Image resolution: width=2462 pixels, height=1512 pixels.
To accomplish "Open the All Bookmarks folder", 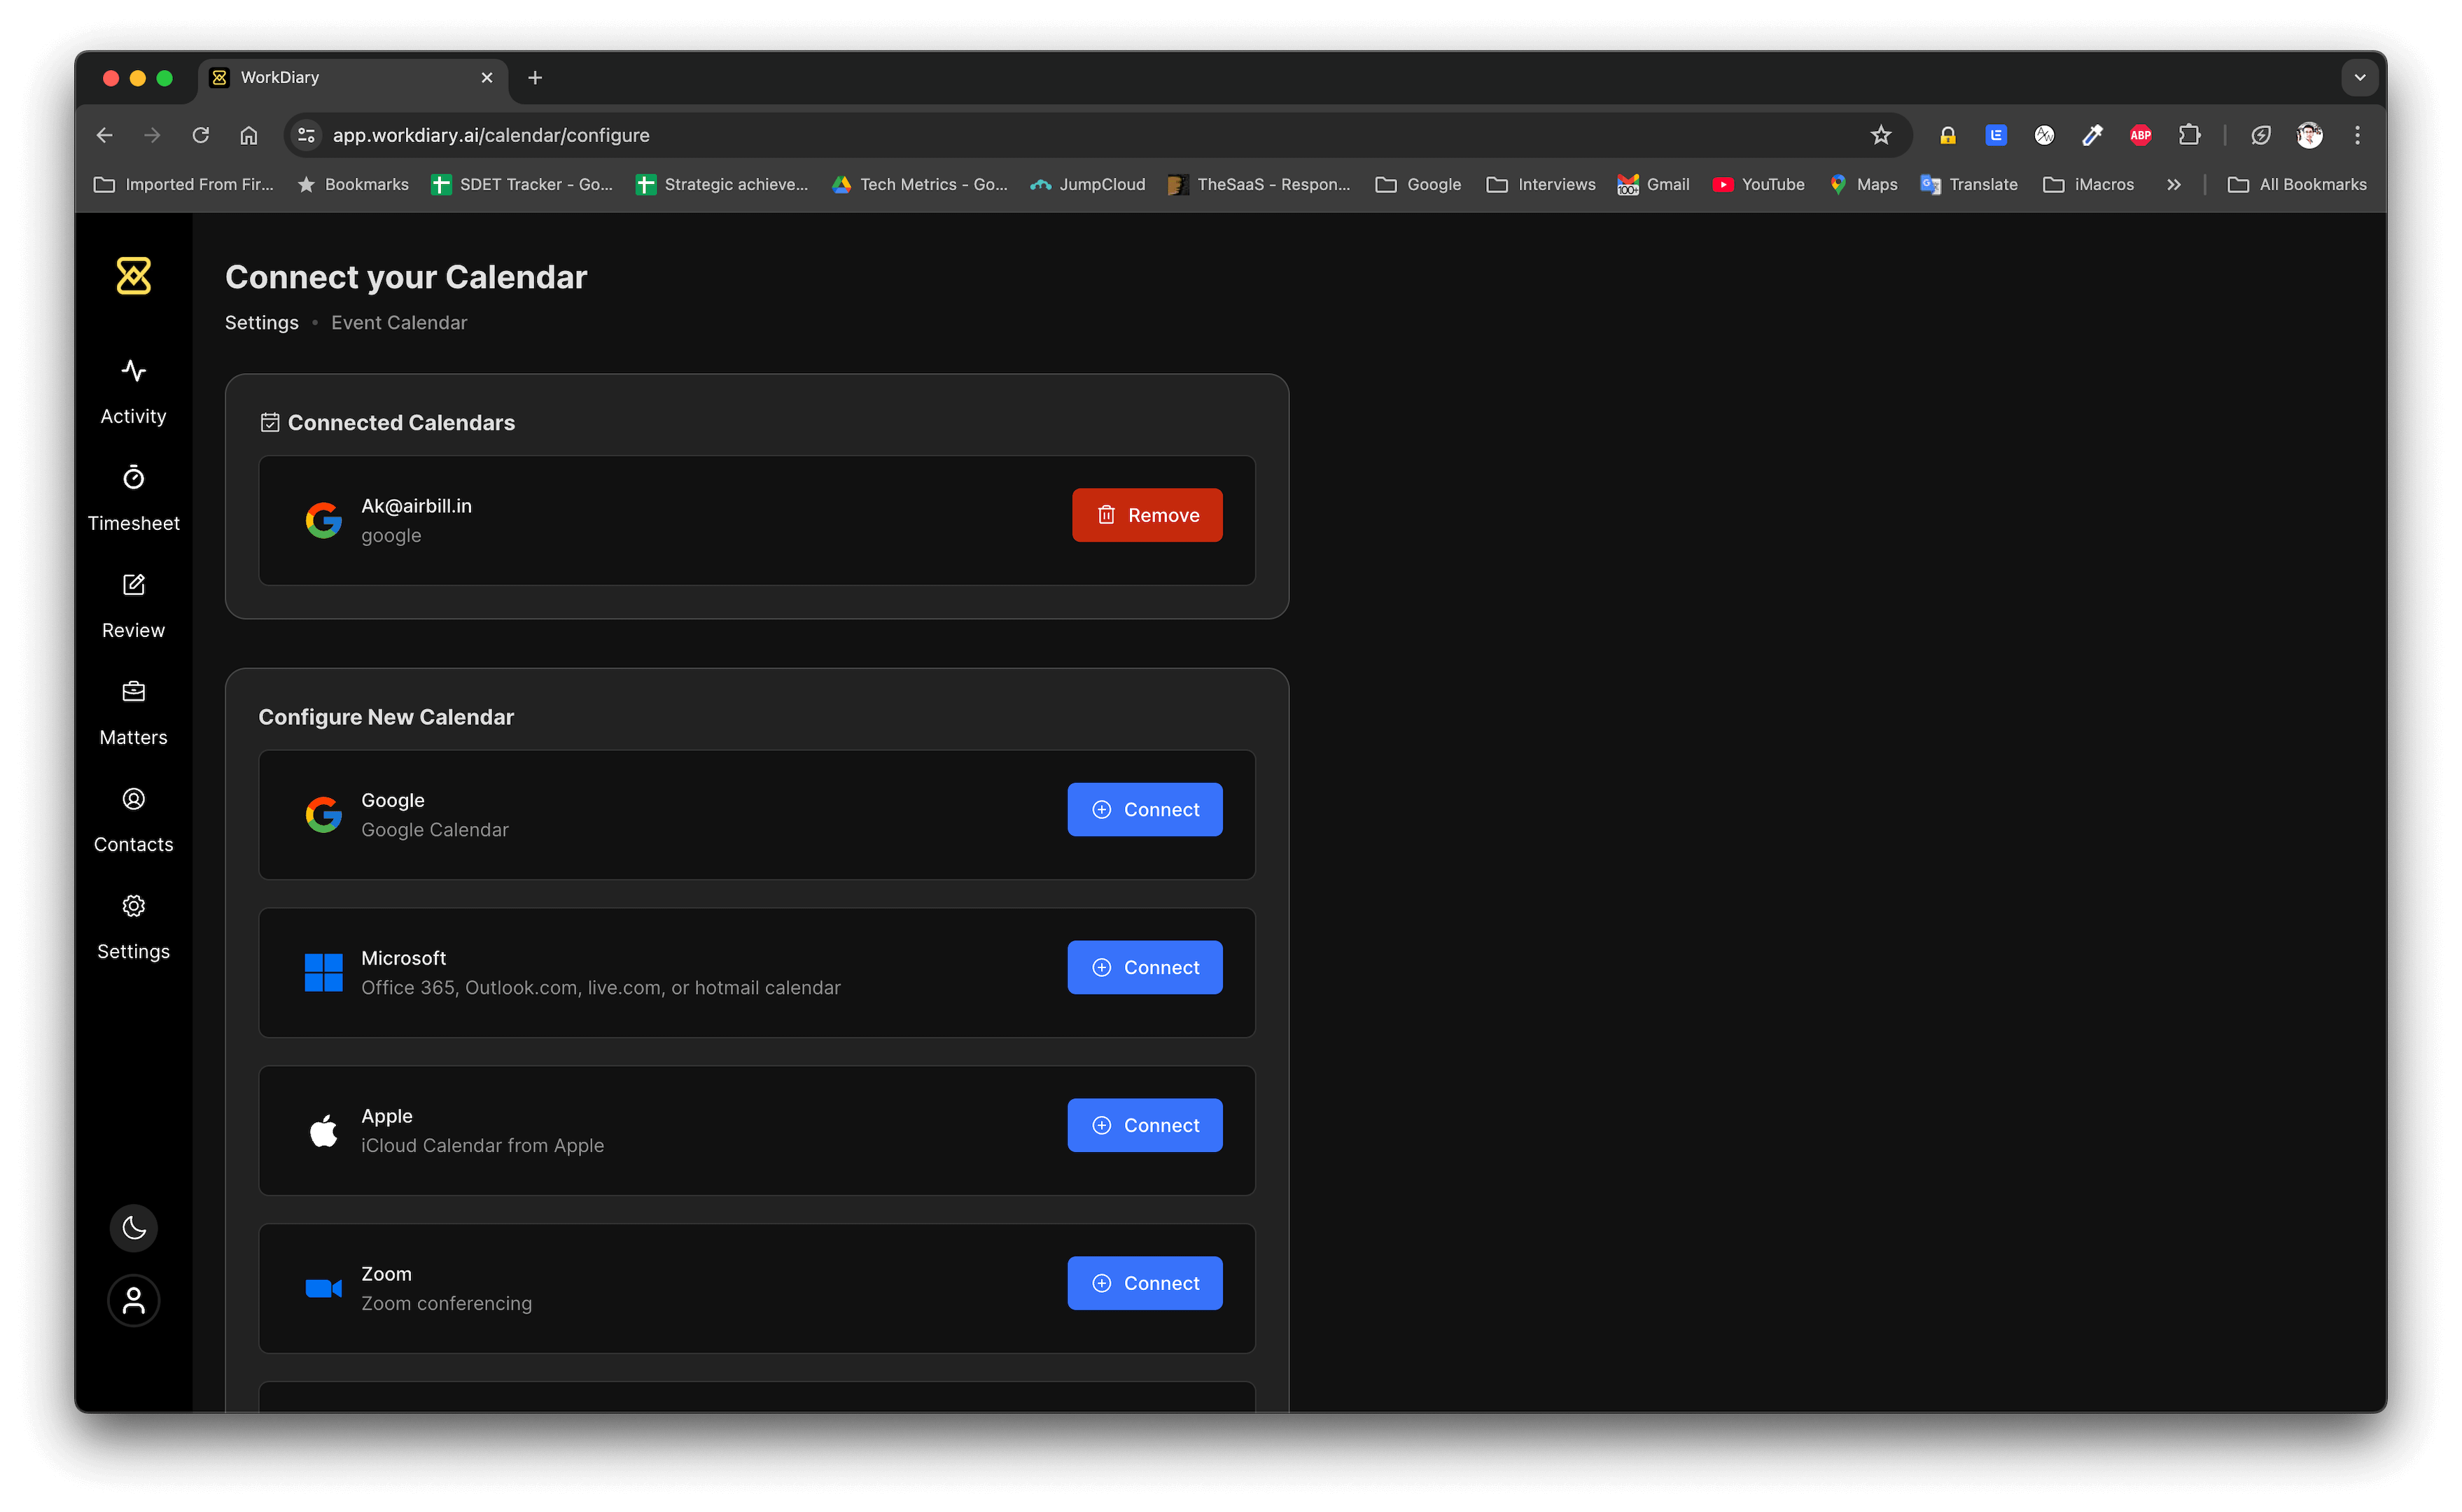I will click(x=2297, y=184).
